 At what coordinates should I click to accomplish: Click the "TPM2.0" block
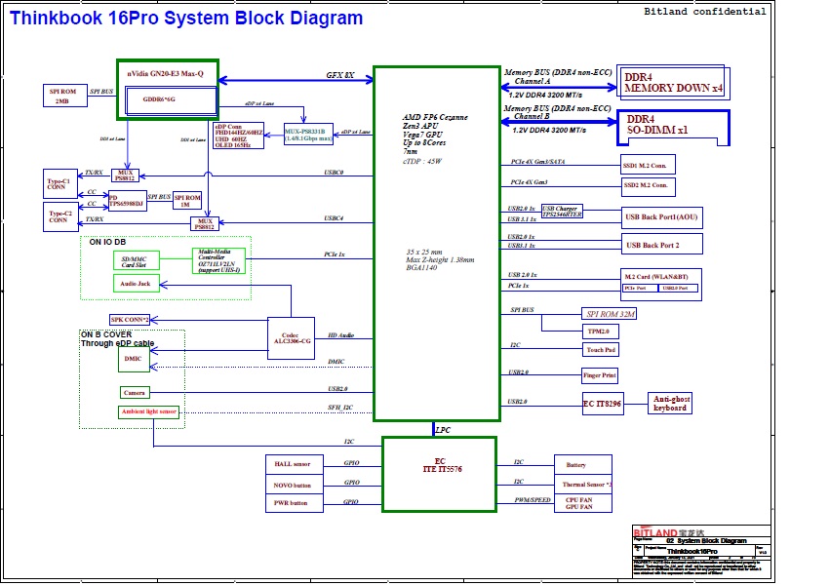tap(600, 332)
